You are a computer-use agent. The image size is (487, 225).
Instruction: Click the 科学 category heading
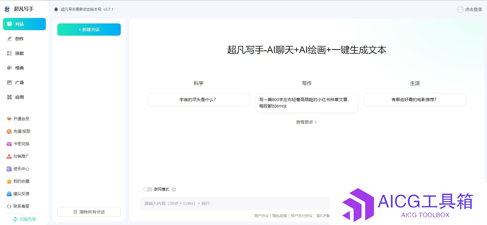coord(199,83)
